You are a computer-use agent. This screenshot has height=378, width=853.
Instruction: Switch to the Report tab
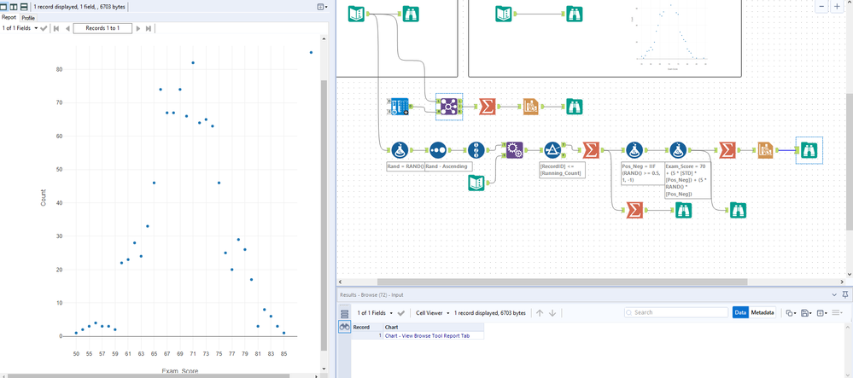(x=9, y=17)
